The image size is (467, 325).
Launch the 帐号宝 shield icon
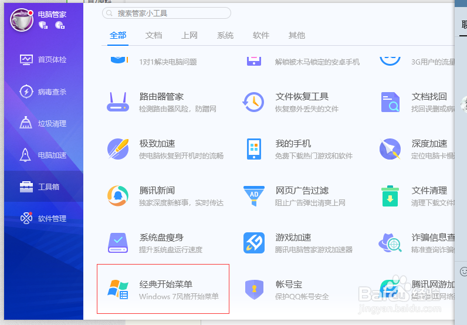254,289
